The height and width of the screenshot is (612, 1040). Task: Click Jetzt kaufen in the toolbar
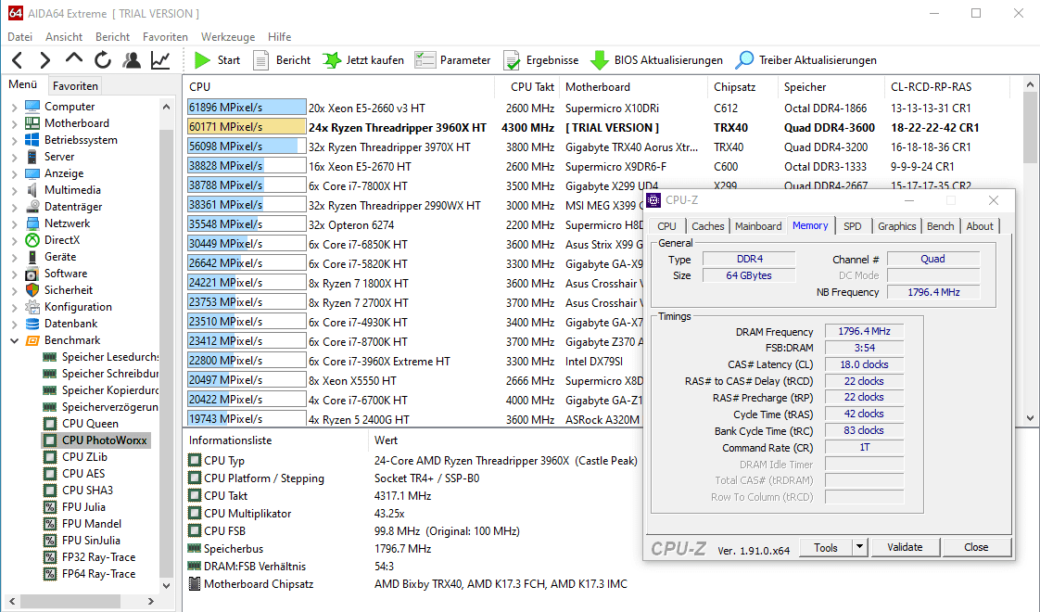(x=362, y=60)
